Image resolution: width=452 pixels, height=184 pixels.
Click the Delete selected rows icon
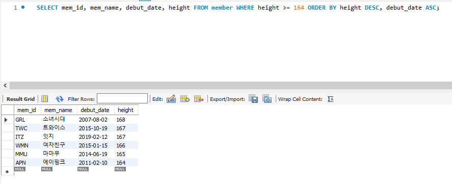tap(199, 99)
